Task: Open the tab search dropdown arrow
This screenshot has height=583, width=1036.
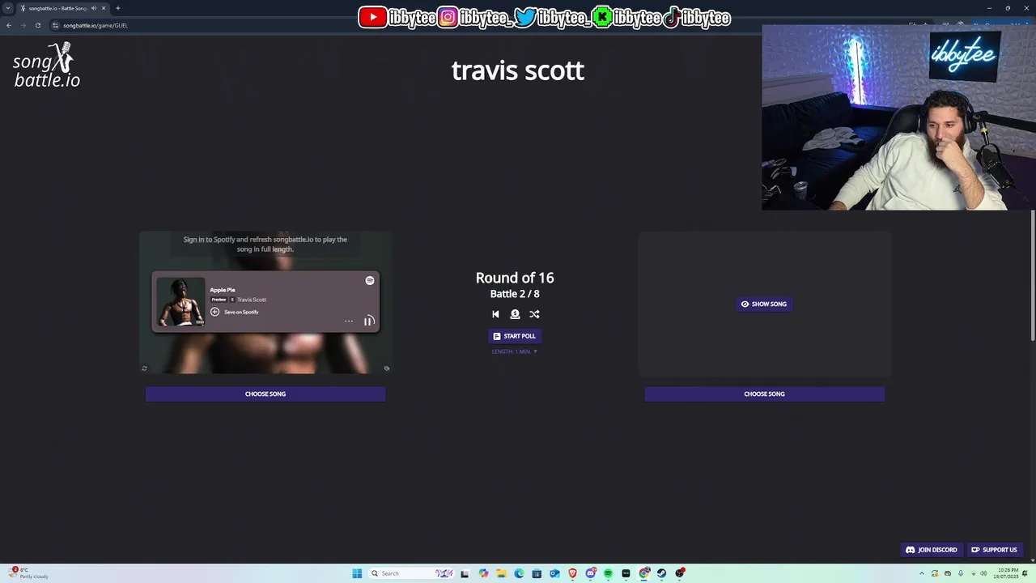Action: pos(8,8)
